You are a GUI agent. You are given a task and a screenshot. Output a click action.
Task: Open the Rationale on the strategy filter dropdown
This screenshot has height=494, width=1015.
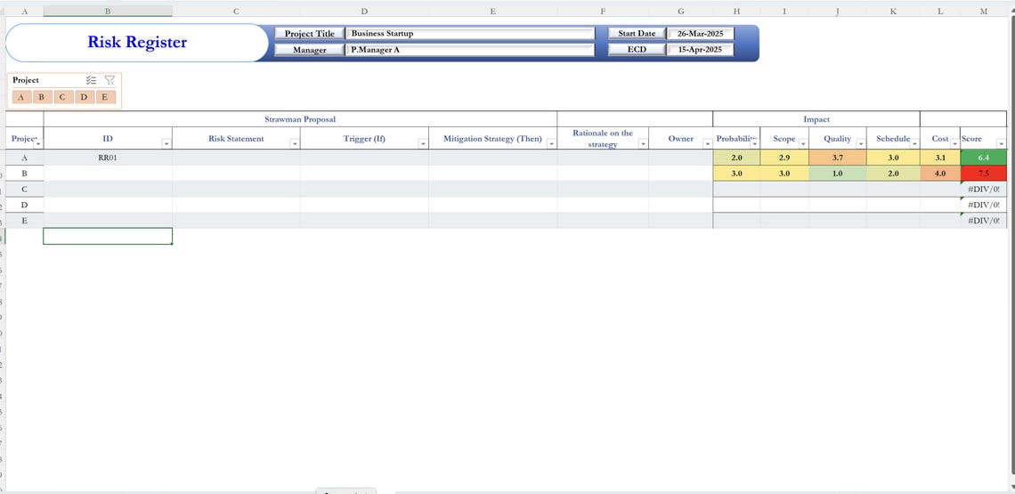point(643,143)
